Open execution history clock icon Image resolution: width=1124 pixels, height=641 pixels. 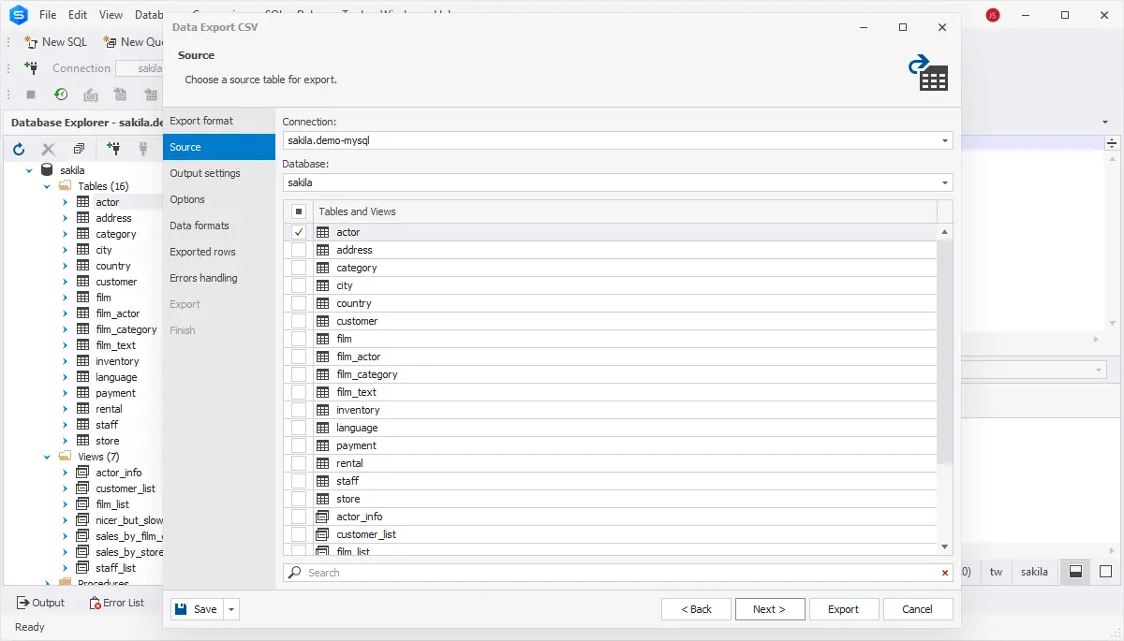click(61, 95)
